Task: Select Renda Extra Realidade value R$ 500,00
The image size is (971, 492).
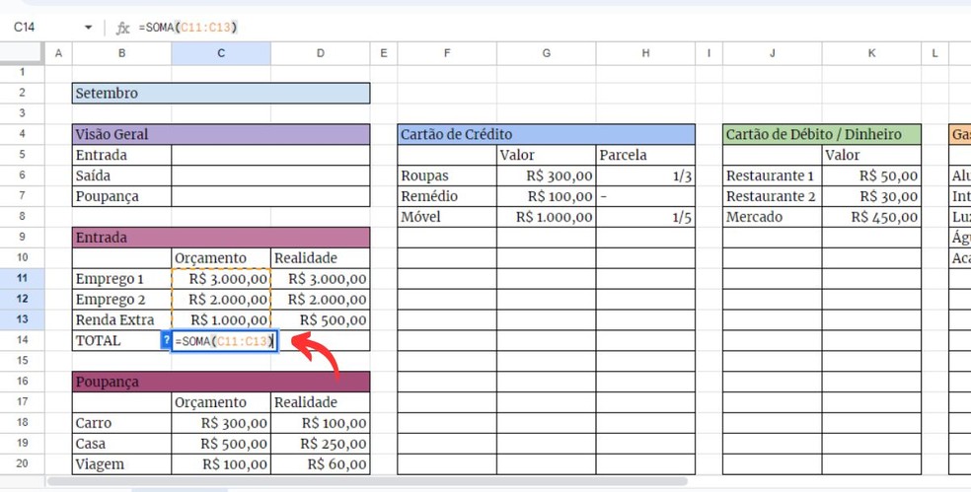Action: pyautogui.click(x=320, y=320)
